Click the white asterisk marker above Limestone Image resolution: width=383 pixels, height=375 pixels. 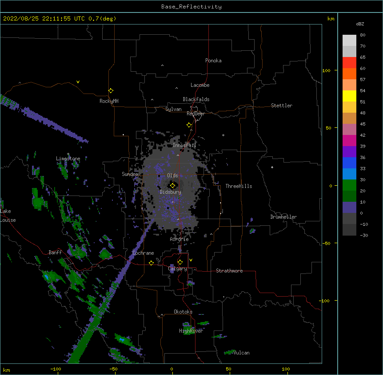pos(68,154)
